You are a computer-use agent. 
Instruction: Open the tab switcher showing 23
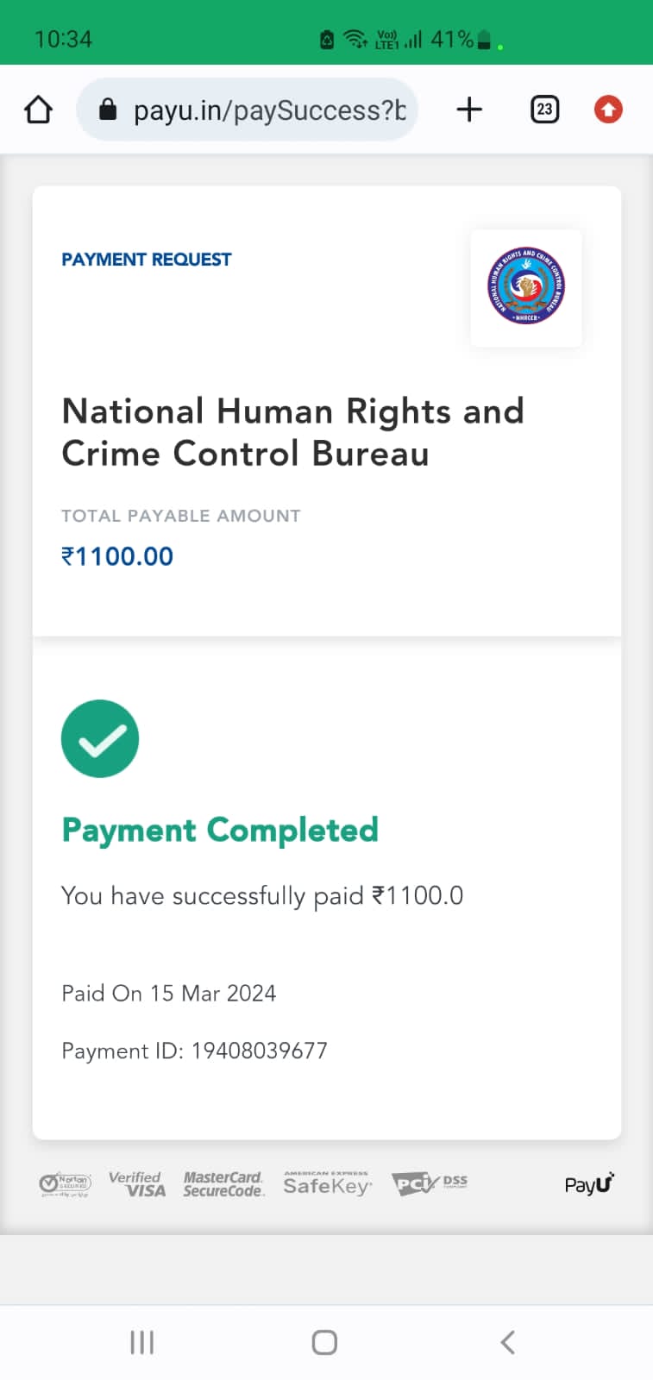click(x=544, y=110)
